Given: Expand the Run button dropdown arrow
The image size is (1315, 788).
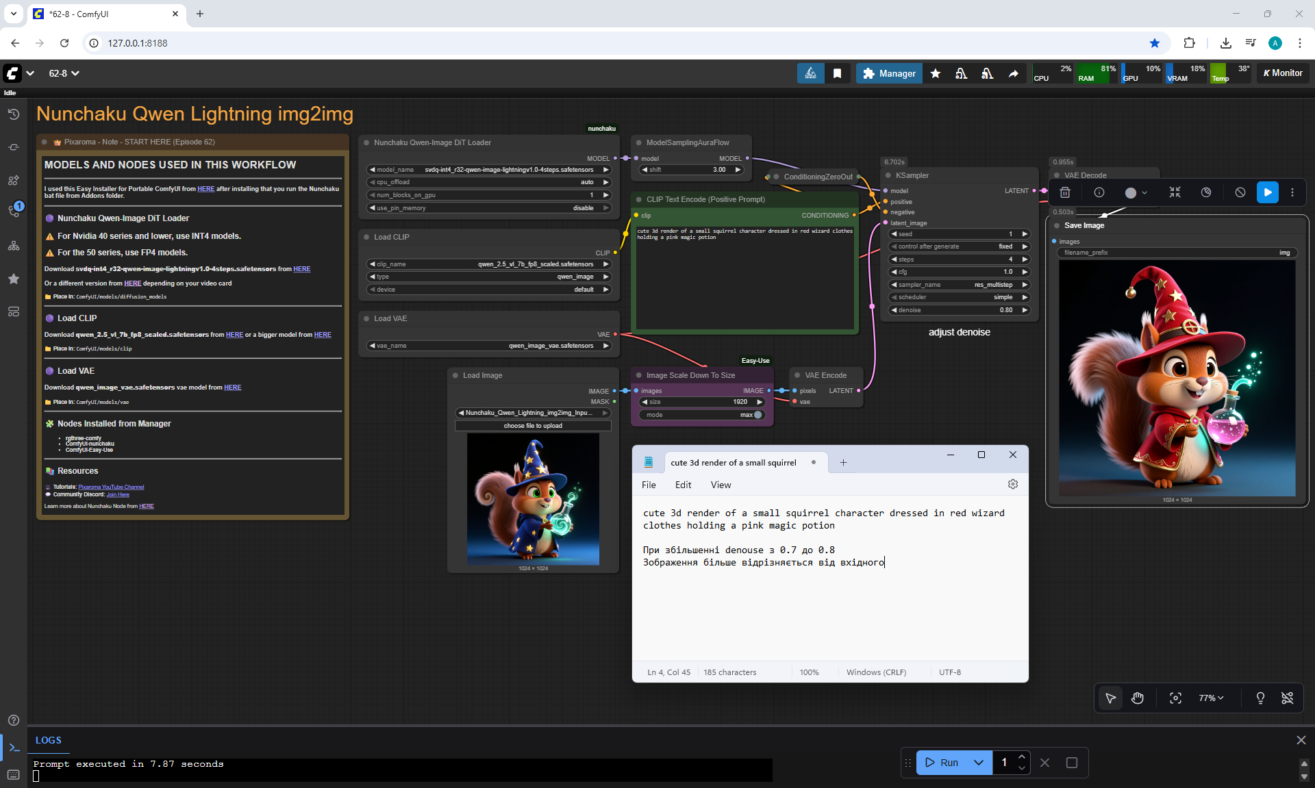Looking at the screenshot, I should click(979, 762).
